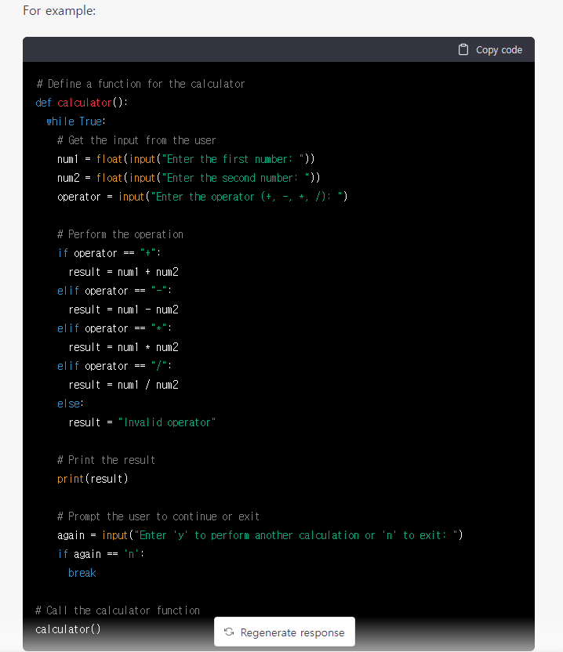Click the 'Enter the second number' line
This screenshot has height=652, width=563.
pos(188,178)
